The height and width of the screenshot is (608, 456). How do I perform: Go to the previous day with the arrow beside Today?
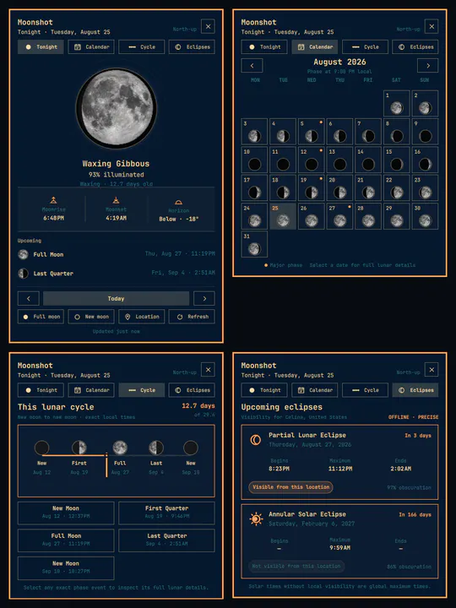[29, 299]
